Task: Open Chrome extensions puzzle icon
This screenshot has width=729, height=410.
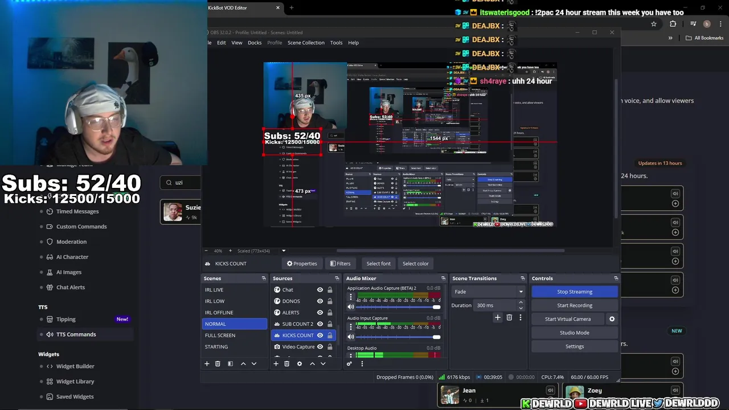Action: coord(673,24)
